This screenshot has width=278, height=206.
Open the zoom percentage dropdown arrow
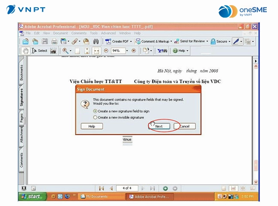(127, 51)
